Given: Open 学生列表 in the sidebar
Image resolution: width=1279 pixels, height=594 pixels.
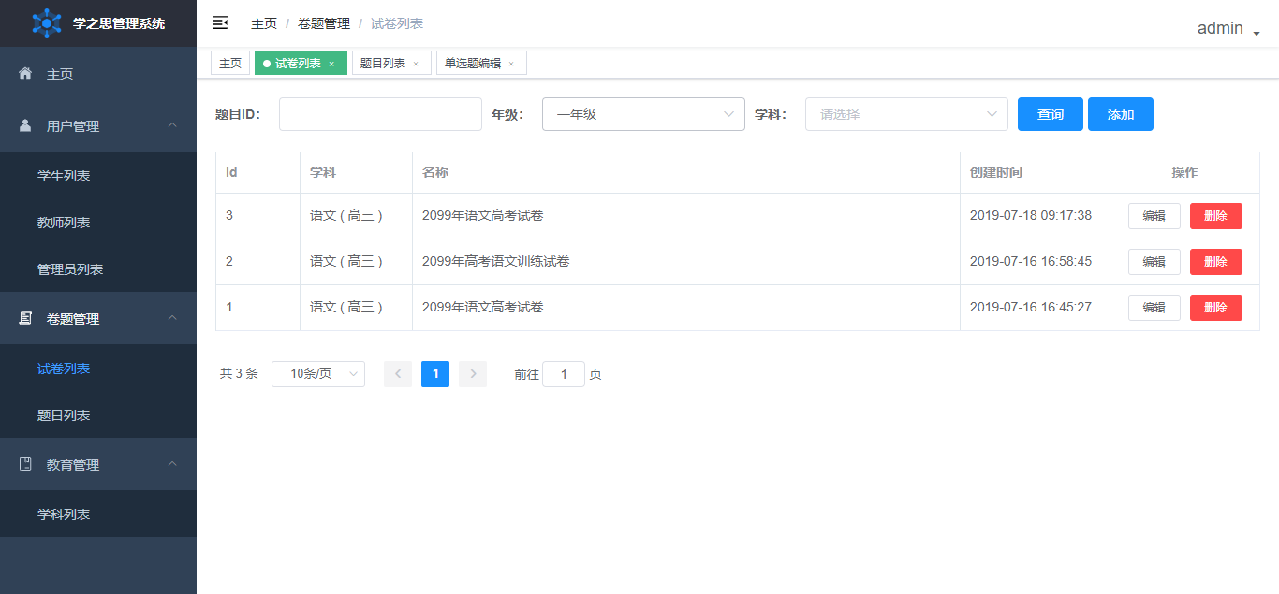Looking at the screenshot, I should click(x=64, y=176).
